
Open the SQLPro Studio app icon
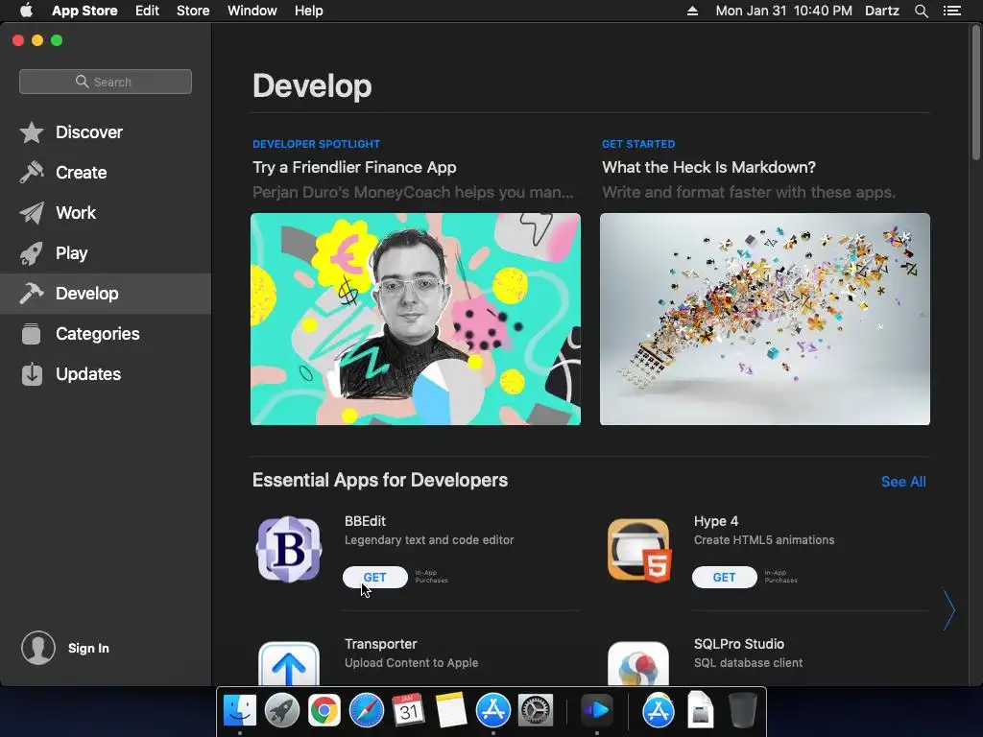tap(638, 663)
